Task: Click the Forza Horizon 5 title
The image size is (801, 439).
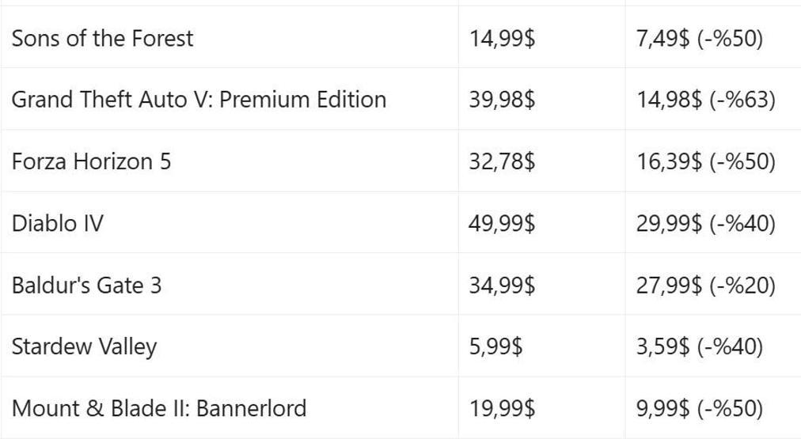Action: tap(91, 161)
